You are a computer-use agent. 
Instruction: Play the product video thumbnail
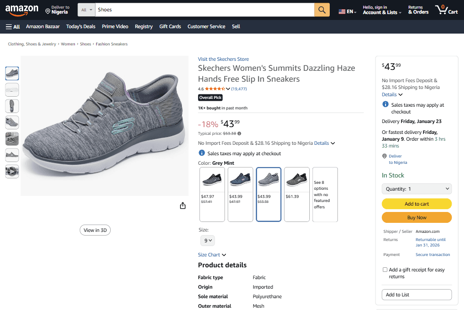(x=12, y=171)
